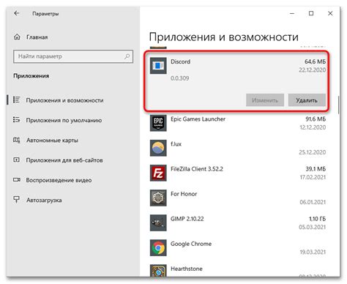347x284 pixels.
Task: Click the Приложения sidebar heading
Action: 31,76
